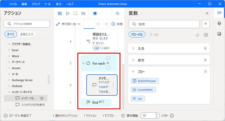Stop the flow with the square icon

tap(75, 13)
